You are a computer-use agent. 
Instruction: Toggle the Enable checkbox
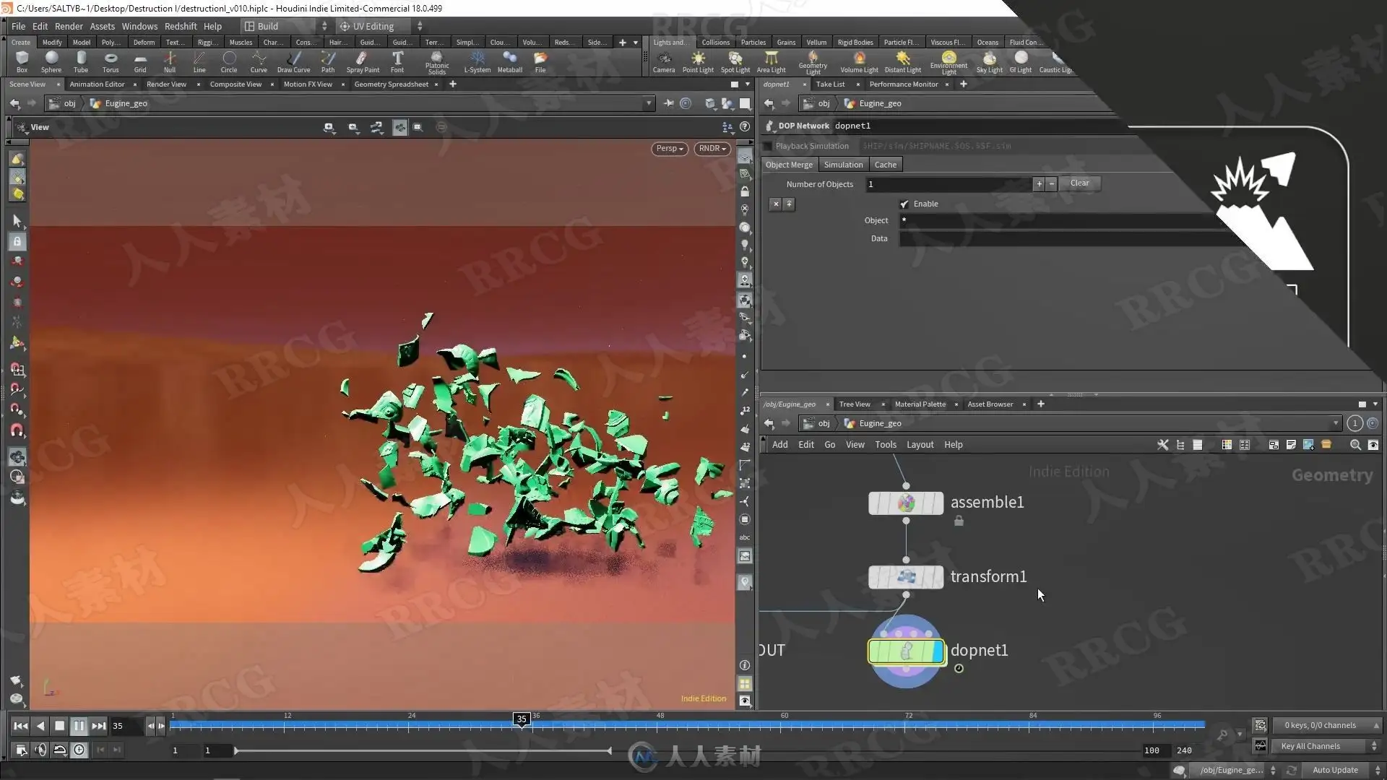pyautogui.click(x=904, y=204)
